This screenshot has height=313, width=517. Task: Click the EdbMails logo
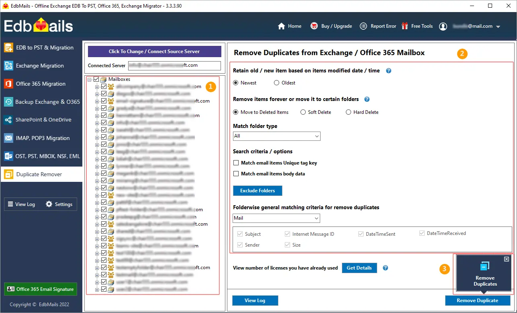coord(38,26)
